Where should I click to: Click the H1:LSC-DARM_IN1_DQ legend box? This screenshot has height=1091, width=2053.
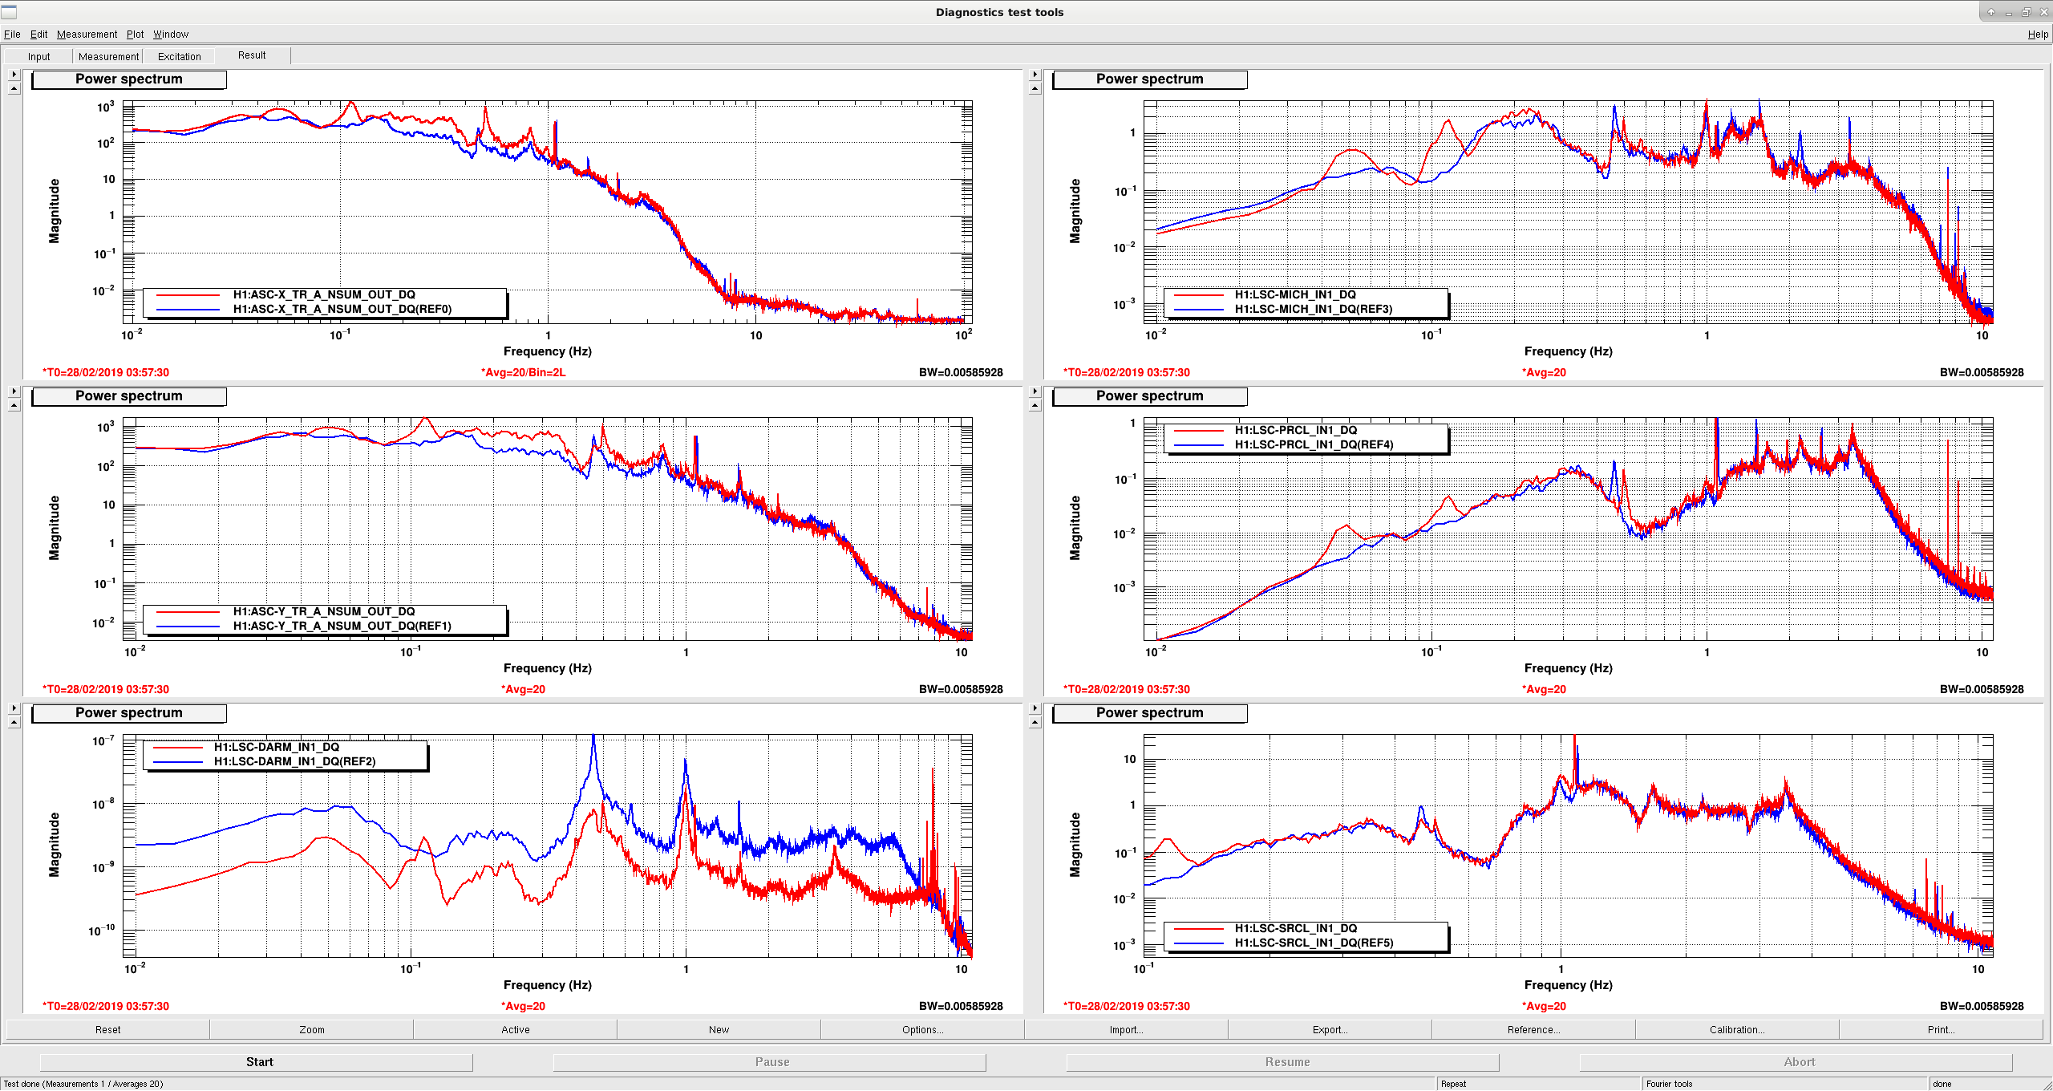[285, 755]
